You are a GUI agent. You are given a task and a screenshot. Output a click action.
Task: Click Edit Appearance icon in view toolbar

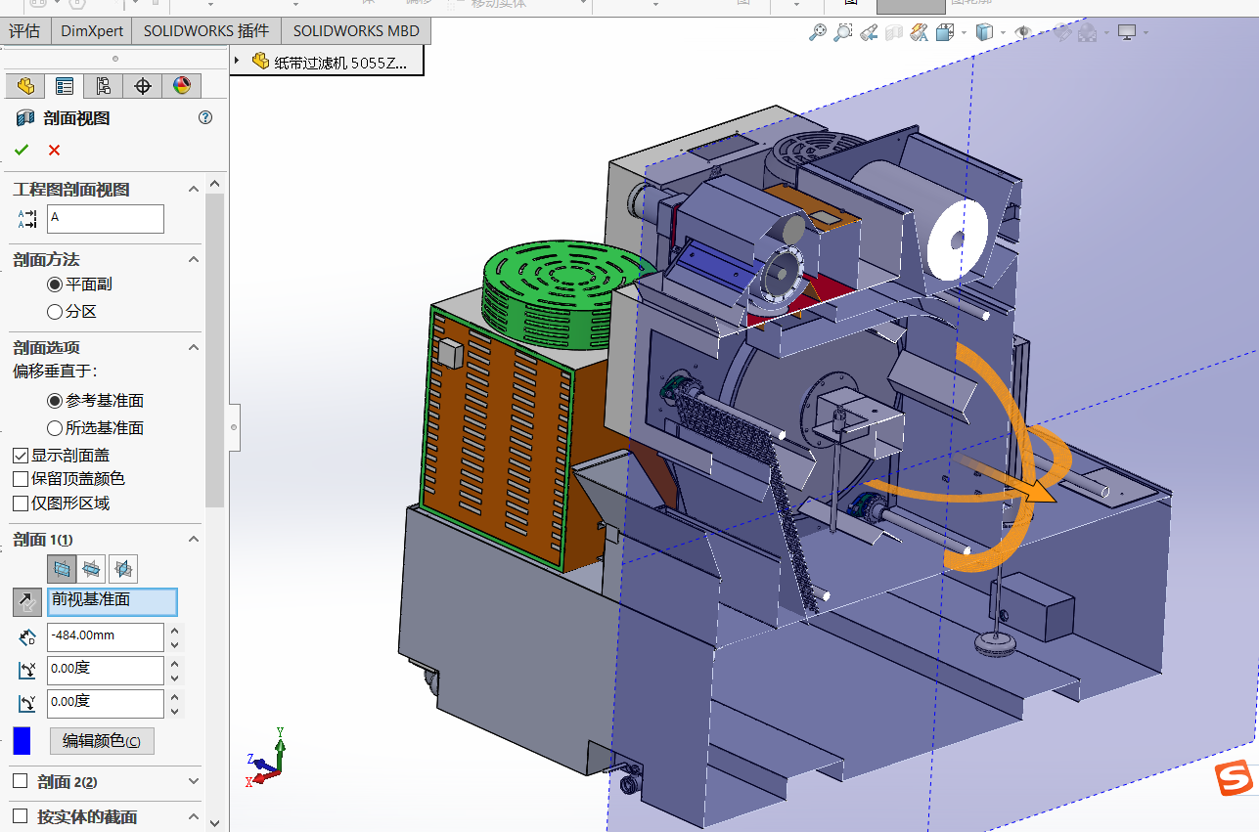(1061, 32)
